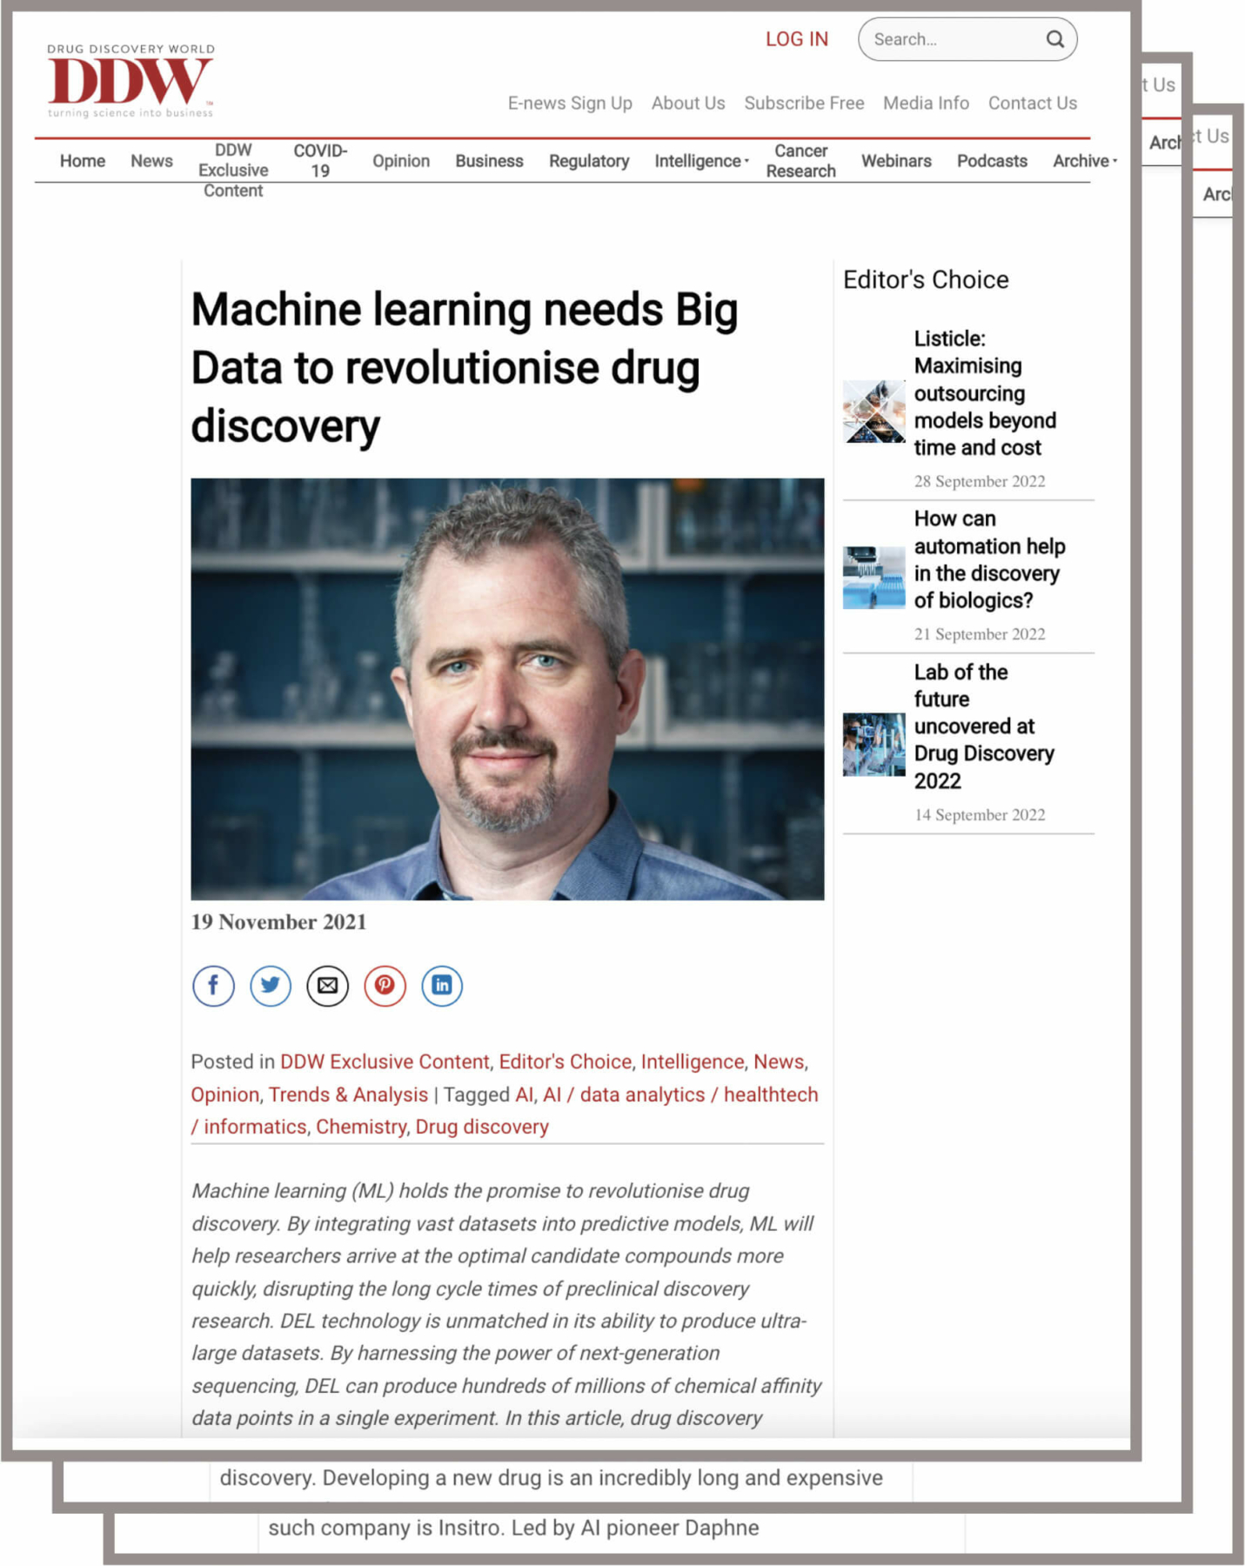1245x1566 pixels.
Task: Click the Chemistry tag link
Action: click(361, 1127)
